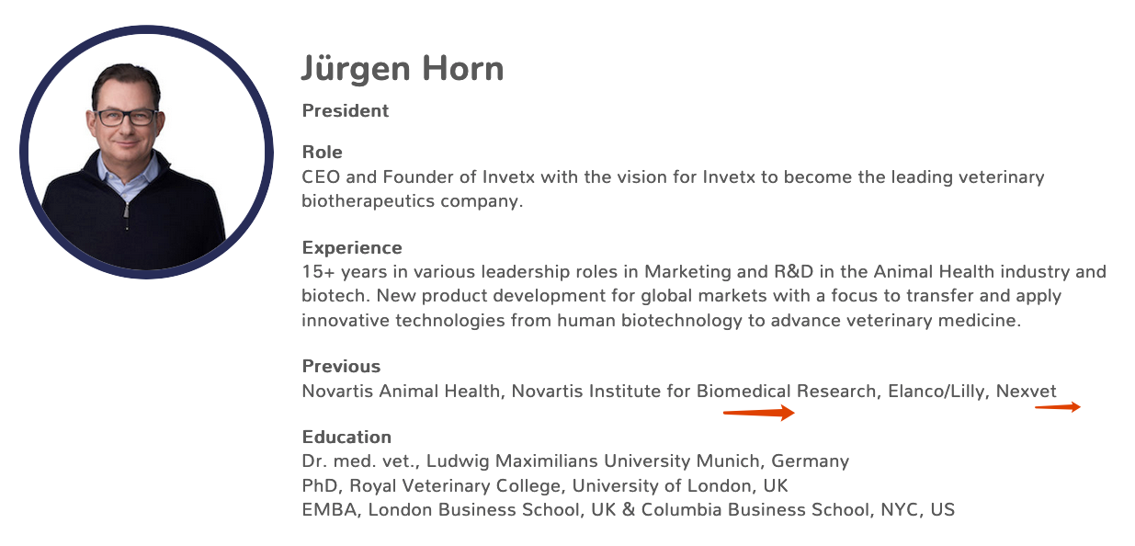Click the '15+ years in various leadership' line
The height and width of the screenshot is (546, 1135).
coord(703,272)
